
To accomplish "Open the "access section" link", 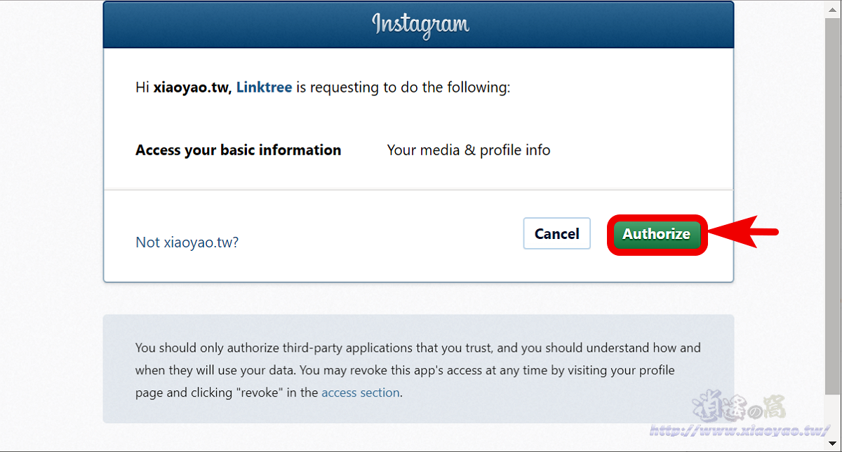I will tap(361, 392).
